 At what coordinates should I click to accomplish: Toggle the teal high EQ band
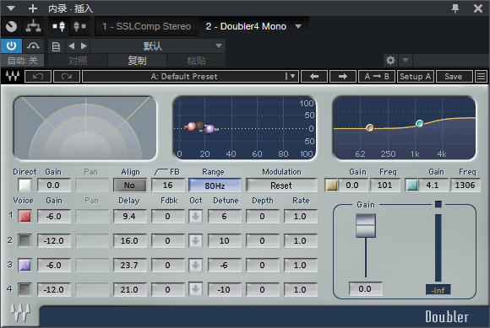tap(411, 186)
